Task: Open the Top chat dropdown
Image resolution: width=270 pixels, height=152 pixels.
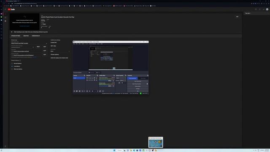Action: pos(248,13)
